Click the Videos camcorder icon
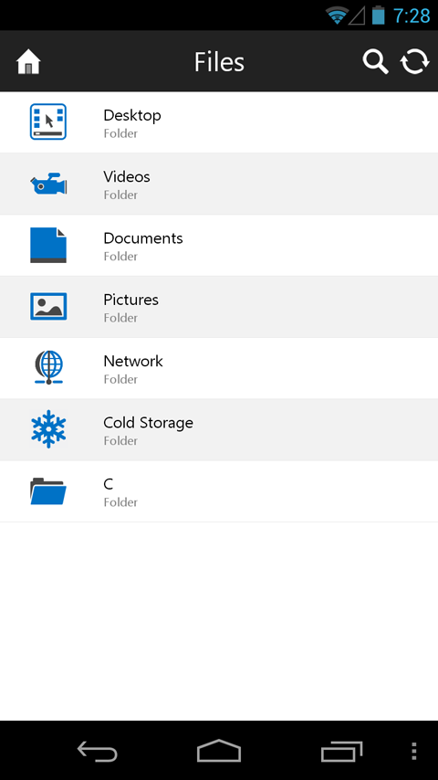438x780 pixels. 48,184
